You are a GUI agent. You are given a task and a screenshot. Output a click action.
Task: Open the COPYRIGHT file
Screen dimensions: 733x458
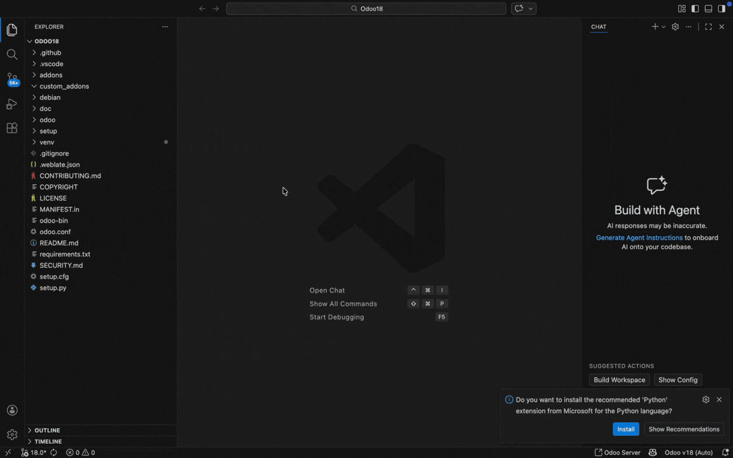(101, 187)
